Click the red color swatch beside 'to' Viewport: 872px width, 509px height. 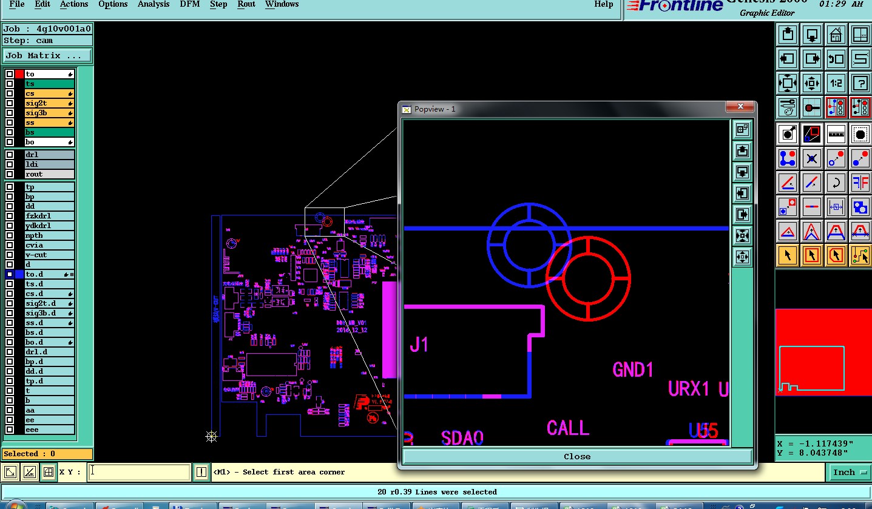coord(19,74)
